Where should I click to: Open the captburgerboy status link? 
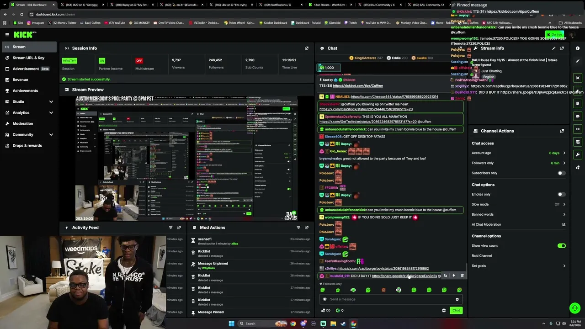pos(383,269)
